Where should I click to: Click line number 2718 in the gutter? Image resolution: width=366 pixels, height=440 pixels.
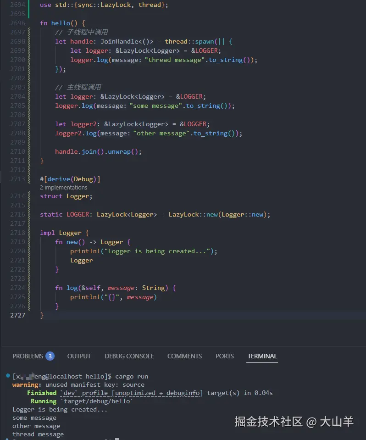click(x=17, y=233)
